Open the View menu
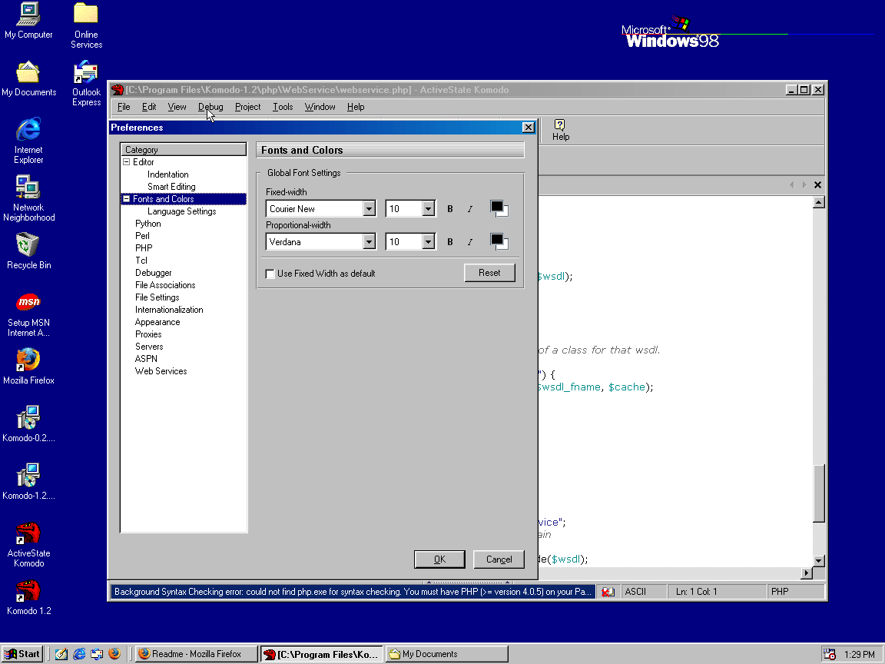Image resolution: width=885 pixels, height=664 pixels. pyautogui.click(x=177, y=107)
